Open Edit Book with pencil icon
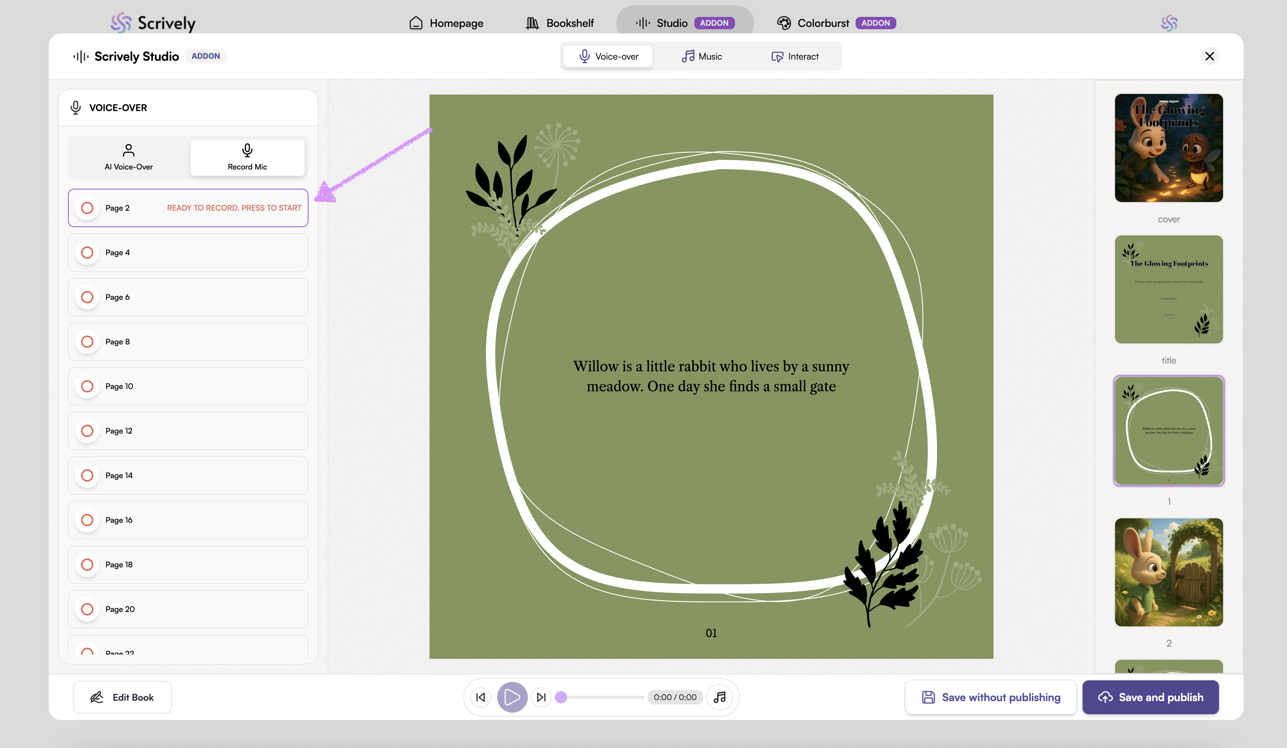 click(x=123, y=697)
